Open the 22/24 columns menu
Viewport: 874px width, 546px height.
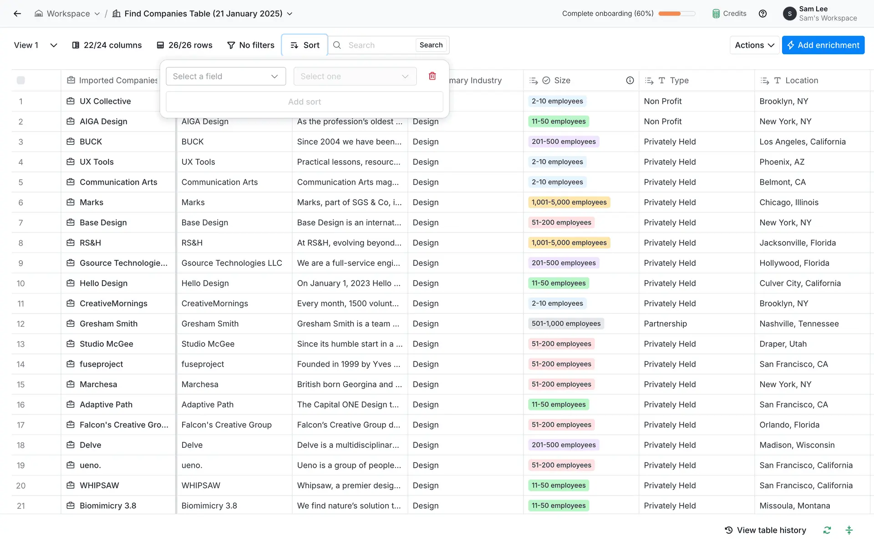[x=107, y=45]
